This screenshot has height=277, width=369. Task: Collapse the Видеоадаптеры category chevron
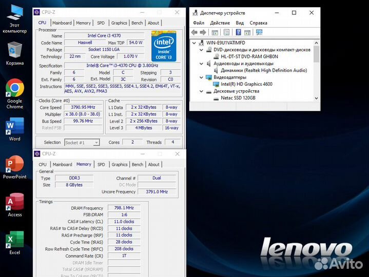[201, 77]
